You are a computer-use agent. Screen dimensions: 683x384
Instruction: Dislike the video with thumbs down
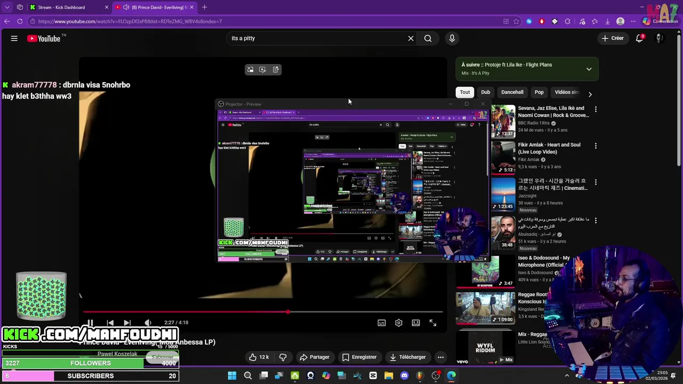[283, 357]
